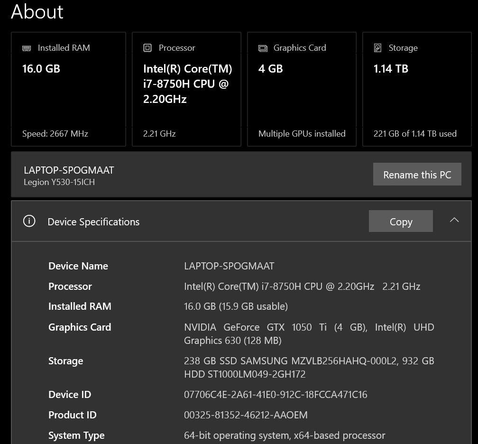Click the Legion Y530-15ICH model label
The height and width of the screenshot is (444, 478).
tap(59, 182)
